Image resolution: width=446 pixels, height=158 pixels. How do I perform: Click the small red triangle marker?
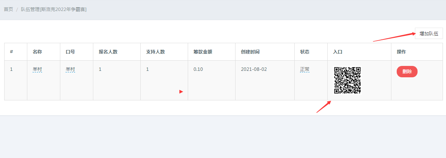pyautogui.click(x=181, y=92)
